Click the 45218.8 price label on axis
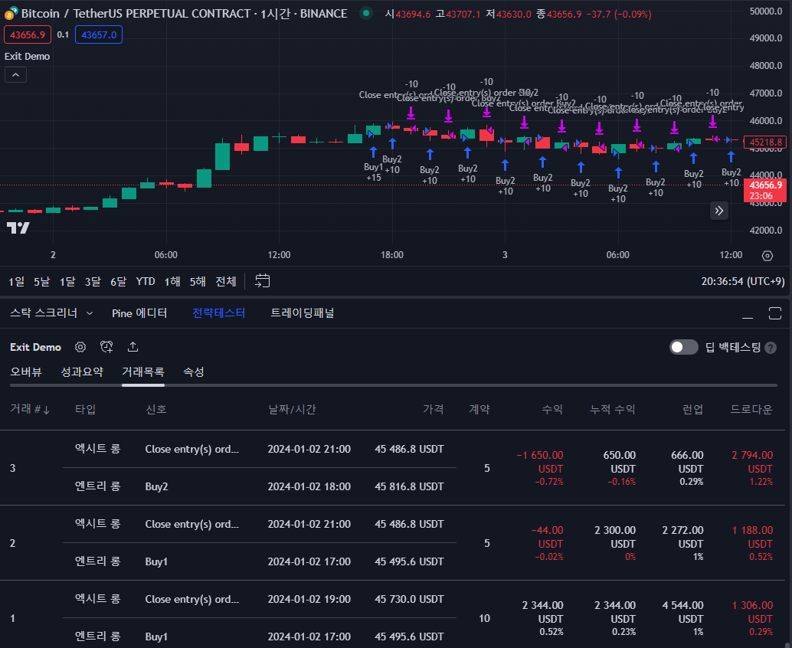The width and height of the screenshot is (792, 648). 765,142
